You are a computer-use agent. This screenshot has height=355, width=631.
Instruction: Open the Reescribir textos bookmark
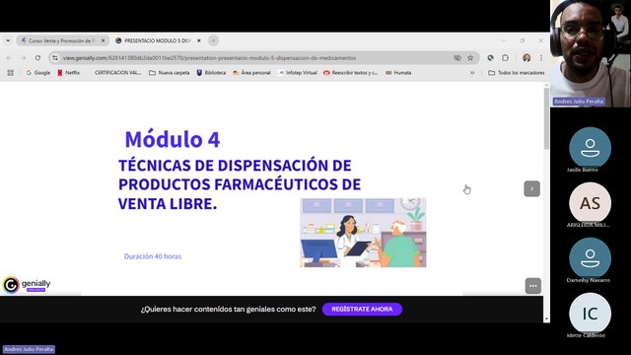pyautogui.click(x=351, y=73)
